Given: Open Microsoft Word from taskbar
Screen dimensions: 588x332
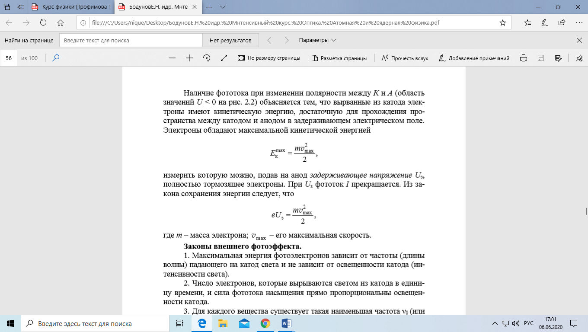Looking at the screenshot, I should click(287, 323).
